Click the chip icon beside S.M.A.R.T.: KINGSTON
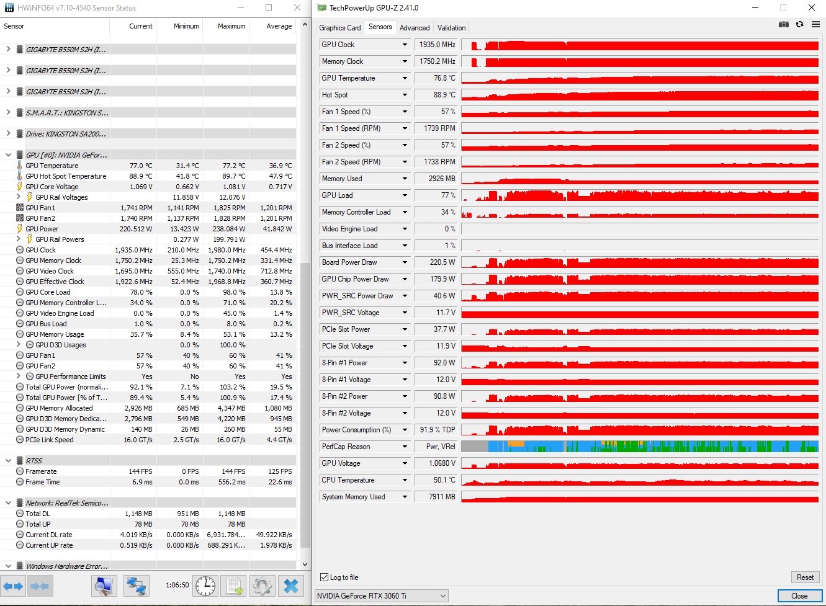This screenshot has width=826, height=606. 20,113
